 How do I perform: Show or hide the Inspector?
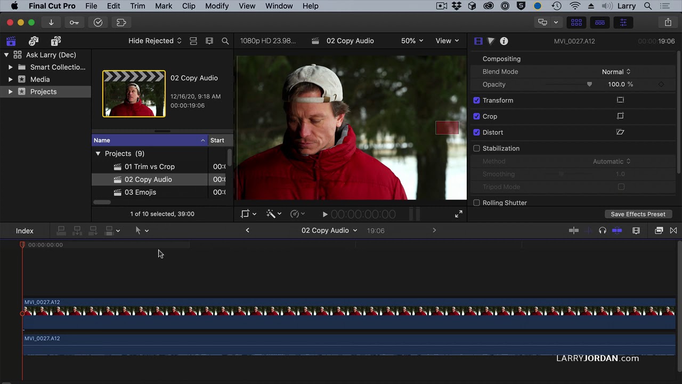(x=623, y=22)
